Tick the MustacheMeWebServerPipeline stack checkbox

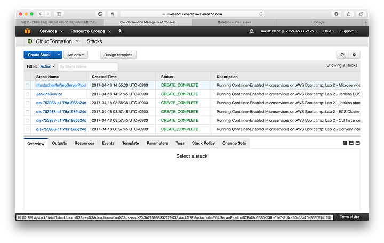(27, 85)
